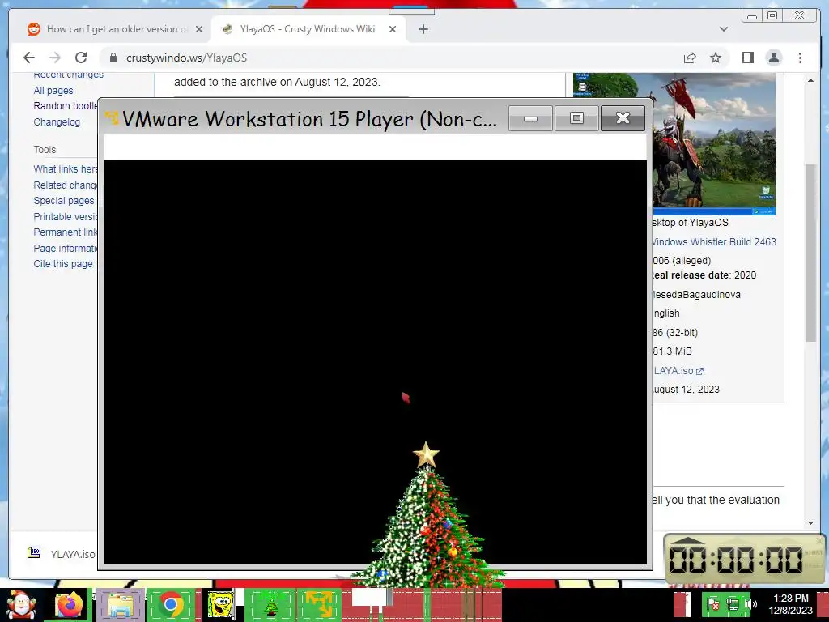This screenshot has width=829, height=622.
Task: Click the SpongeBob taskbar icon
Action: (220, 604)
